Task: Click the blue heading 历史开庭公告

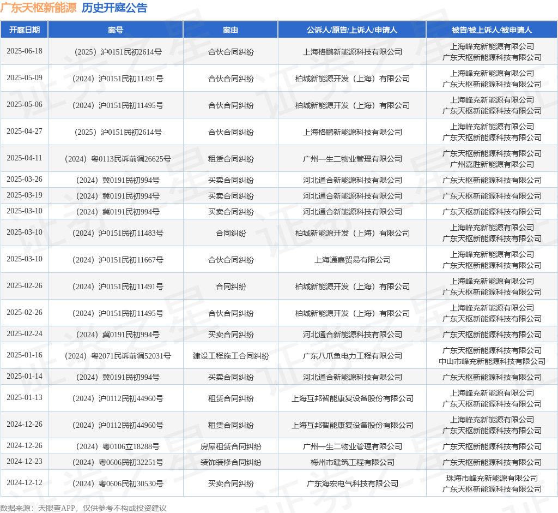Action: [114, 8]
